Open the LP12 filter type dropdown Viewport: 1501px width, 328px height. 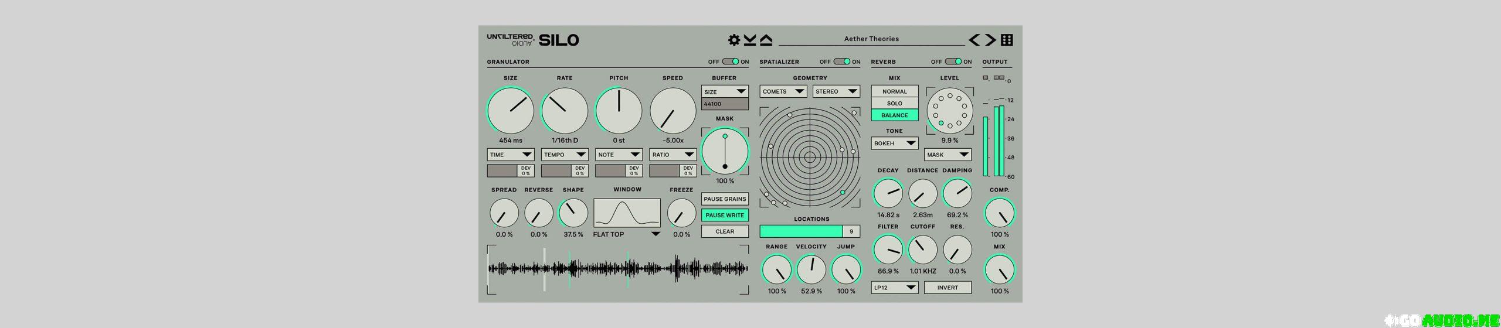895,288
